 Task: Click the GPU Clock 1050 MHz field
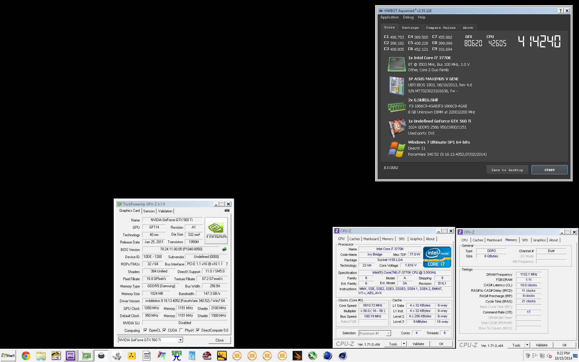[152, 308]
